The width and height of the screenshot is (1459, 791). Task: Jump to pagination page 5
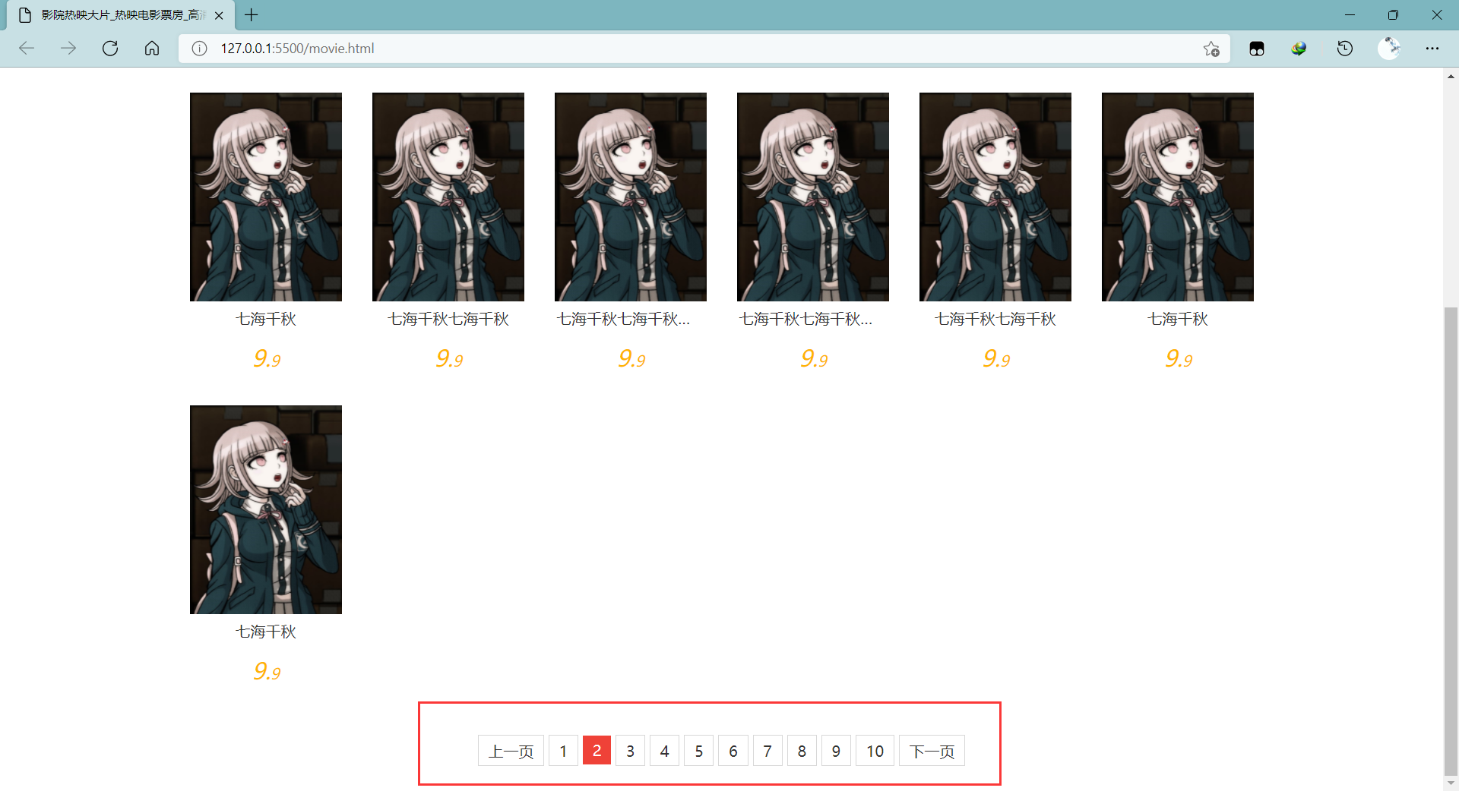(698, 751)
